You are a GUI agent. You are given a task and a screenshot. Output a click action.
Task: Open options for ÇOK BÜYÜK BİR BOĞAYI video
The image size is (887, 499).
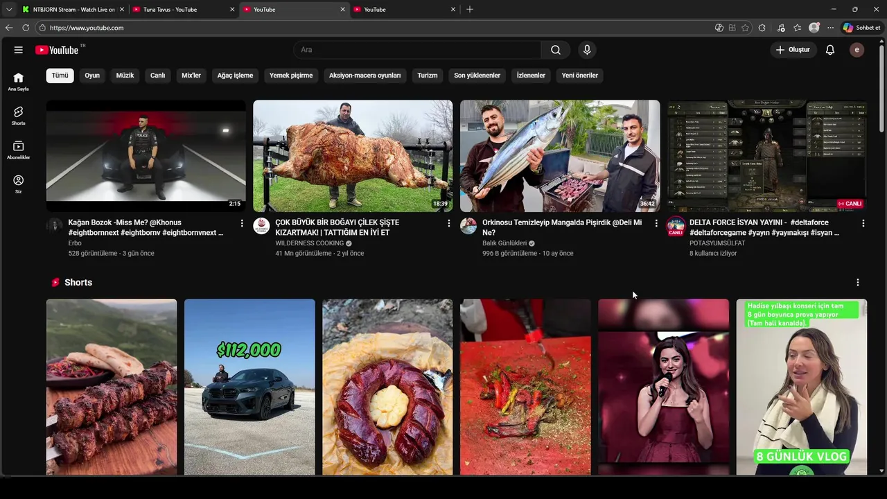pyautogui.click(x=449, y=223)
